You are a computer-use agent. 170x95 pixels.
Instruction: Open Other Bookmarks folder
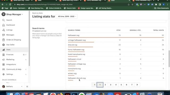(161, 8)
